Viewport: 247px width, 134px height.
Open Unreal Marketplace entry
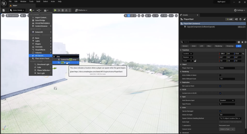[41, 23]
